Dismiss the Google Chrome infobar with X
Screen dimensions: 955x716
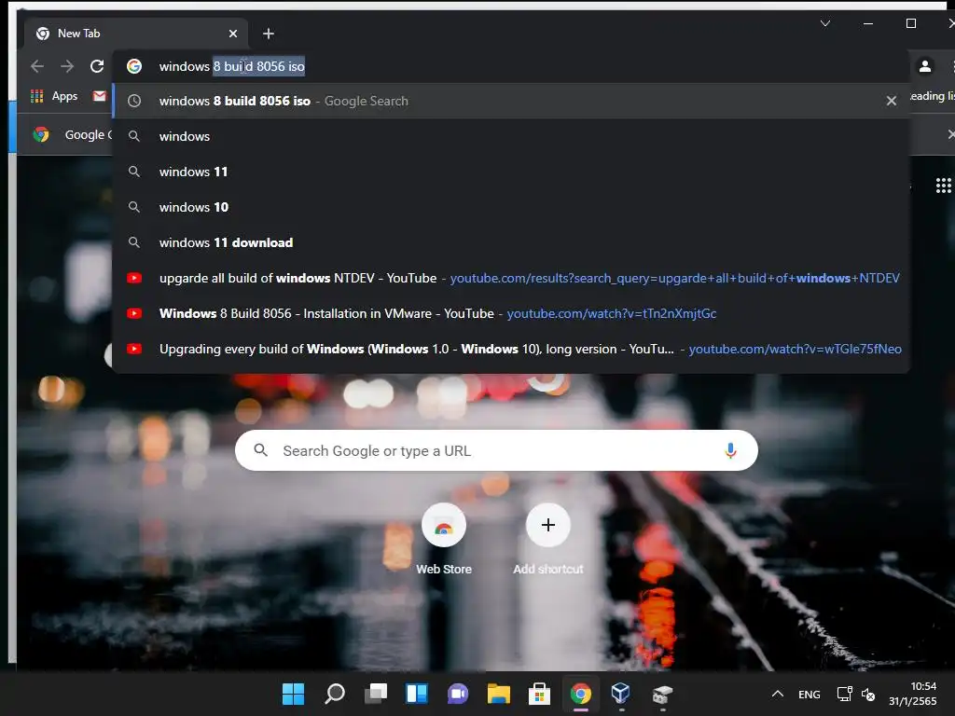950,134
